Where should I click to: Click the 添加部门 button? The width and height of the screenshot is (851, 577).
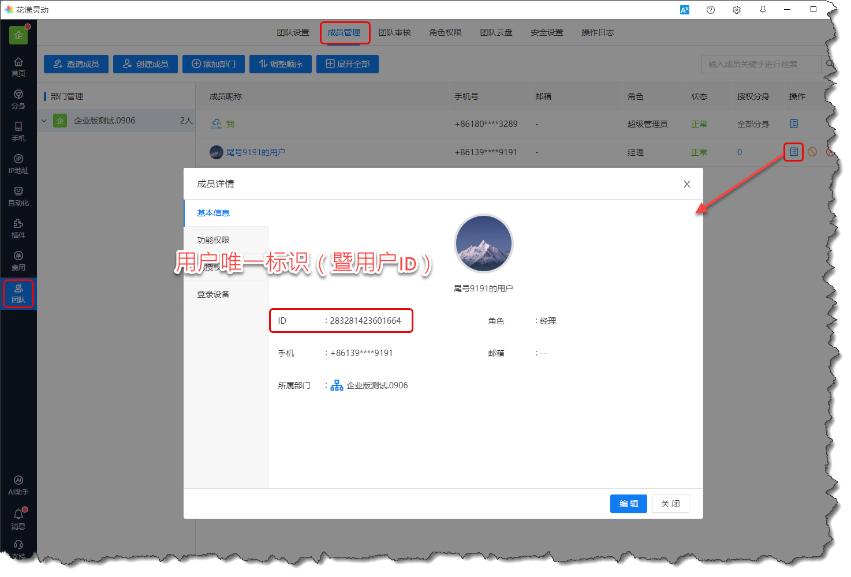214,64
